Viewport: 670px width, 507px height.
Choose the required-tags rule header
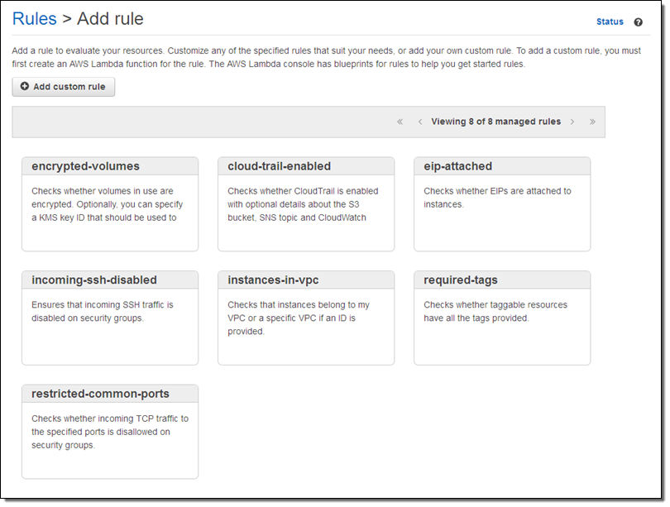click(461, 280)
